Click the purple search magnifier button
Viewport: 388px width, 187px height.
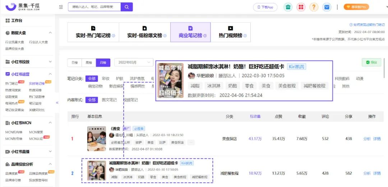click(127, 7)
